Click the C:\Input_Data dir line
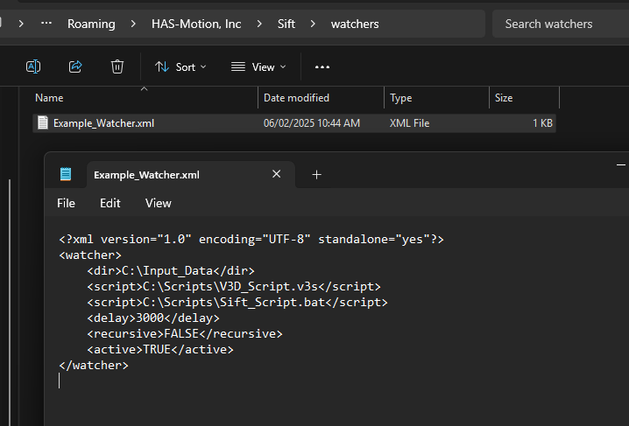Viewport: 629px width, 426px height. click(x=171, y=271)
